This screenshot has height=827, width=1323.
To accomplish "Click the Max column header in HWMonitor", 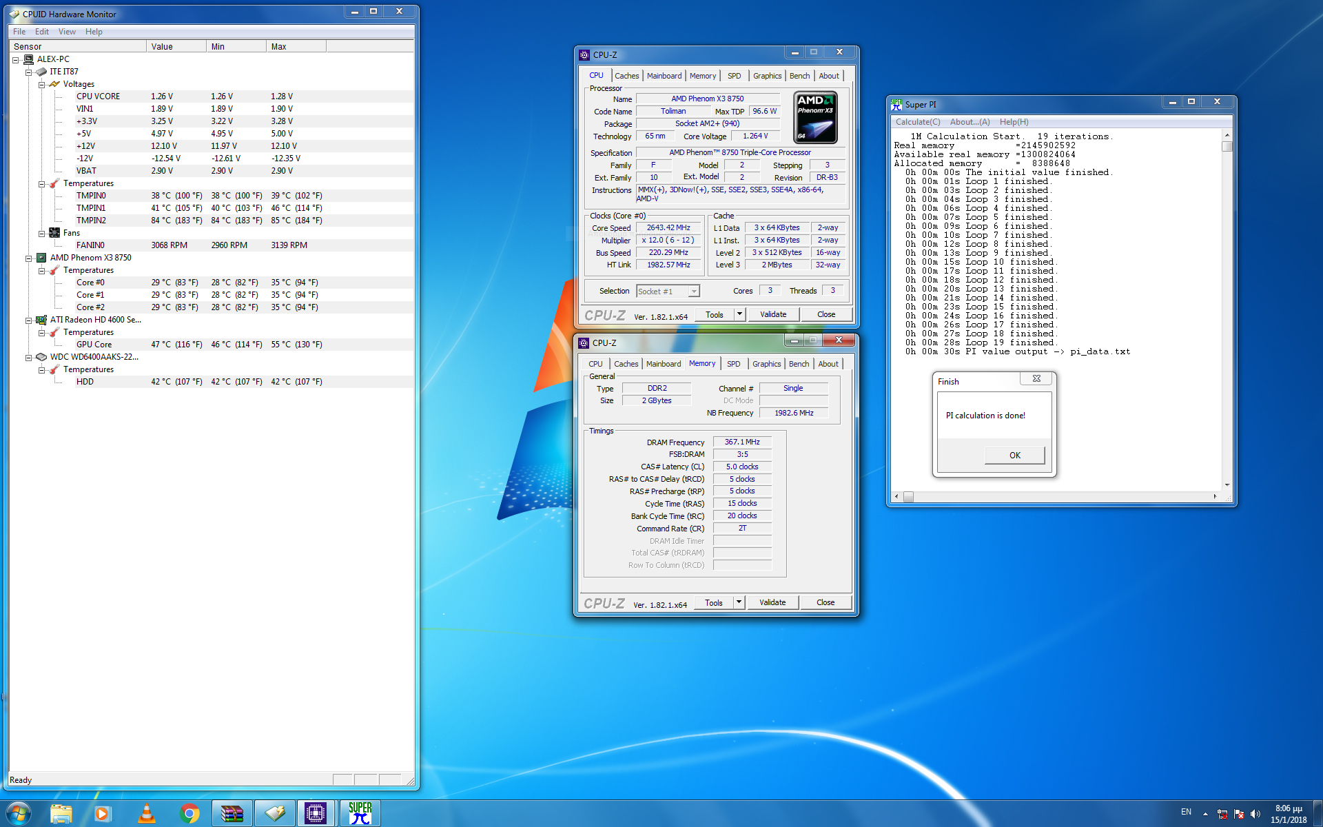I will [x=296, y=47].
